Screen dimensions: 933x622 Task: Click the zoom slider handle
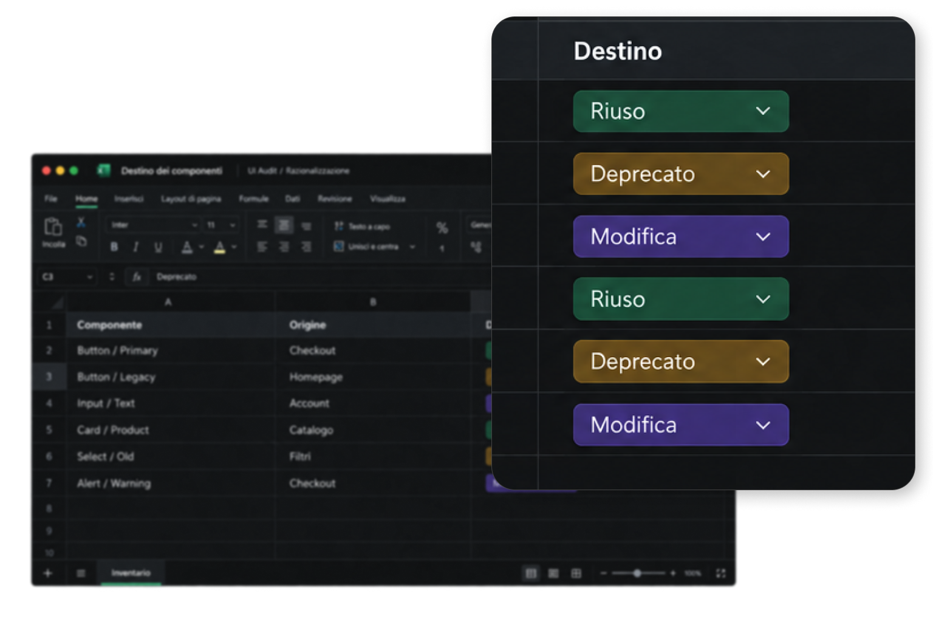pos(637,573)
